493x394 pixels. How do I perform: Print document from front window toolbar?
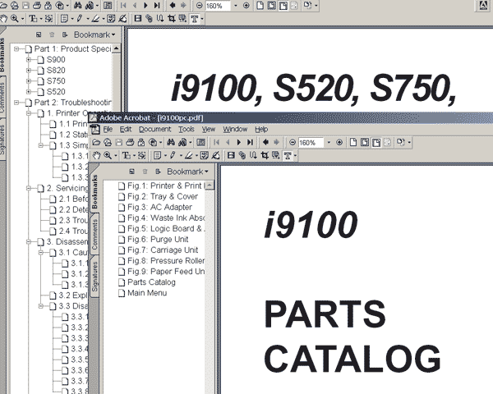coord(130,143)
